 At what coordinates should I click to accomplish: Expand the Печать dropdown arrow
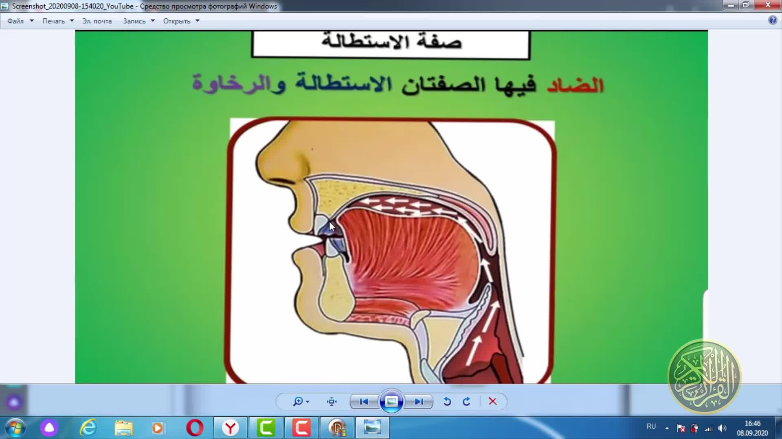click(x=72, y=21)
